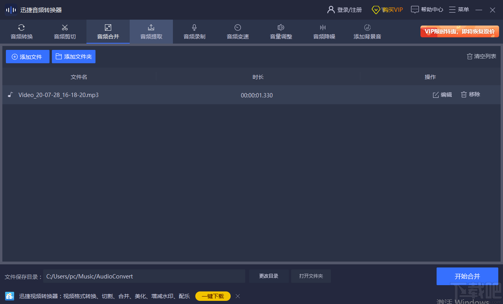The image size is (503, 304).
Task: Open the 音频提取 audio extract tab
Action: point(151,32)
